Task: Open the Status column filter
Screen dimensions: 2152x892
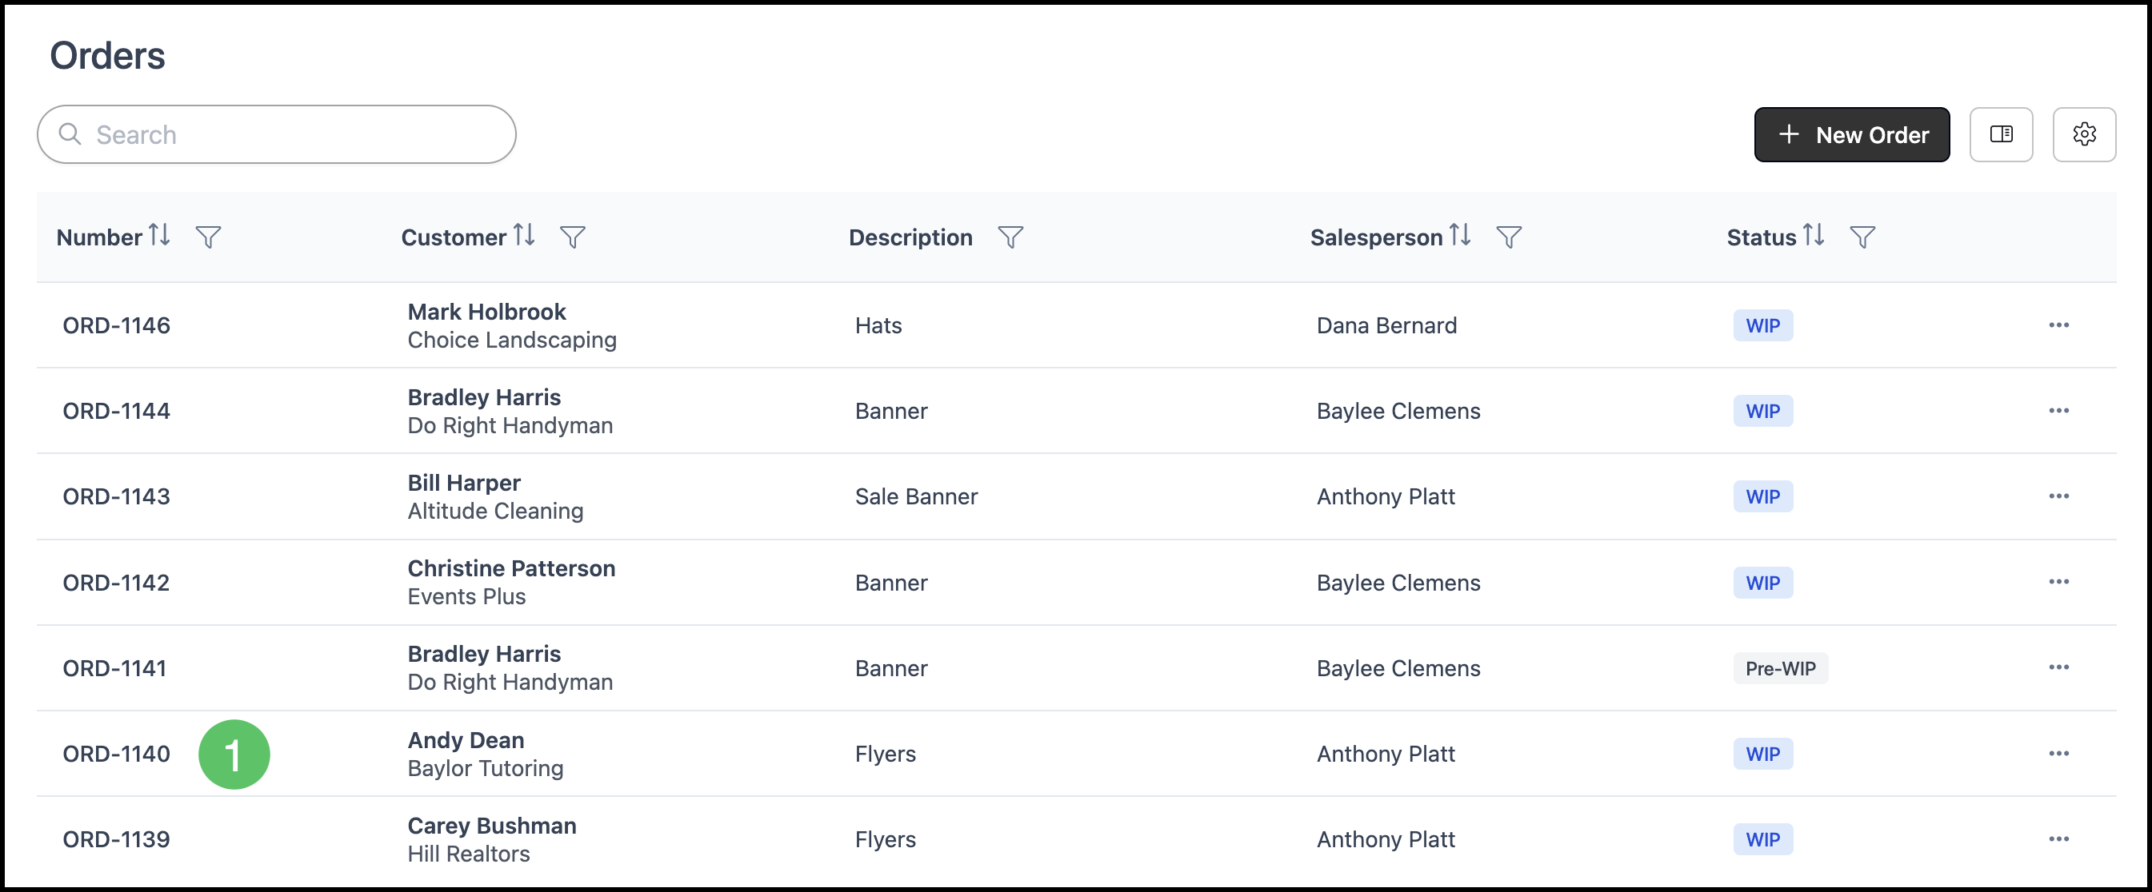Action: point(1862,238)
